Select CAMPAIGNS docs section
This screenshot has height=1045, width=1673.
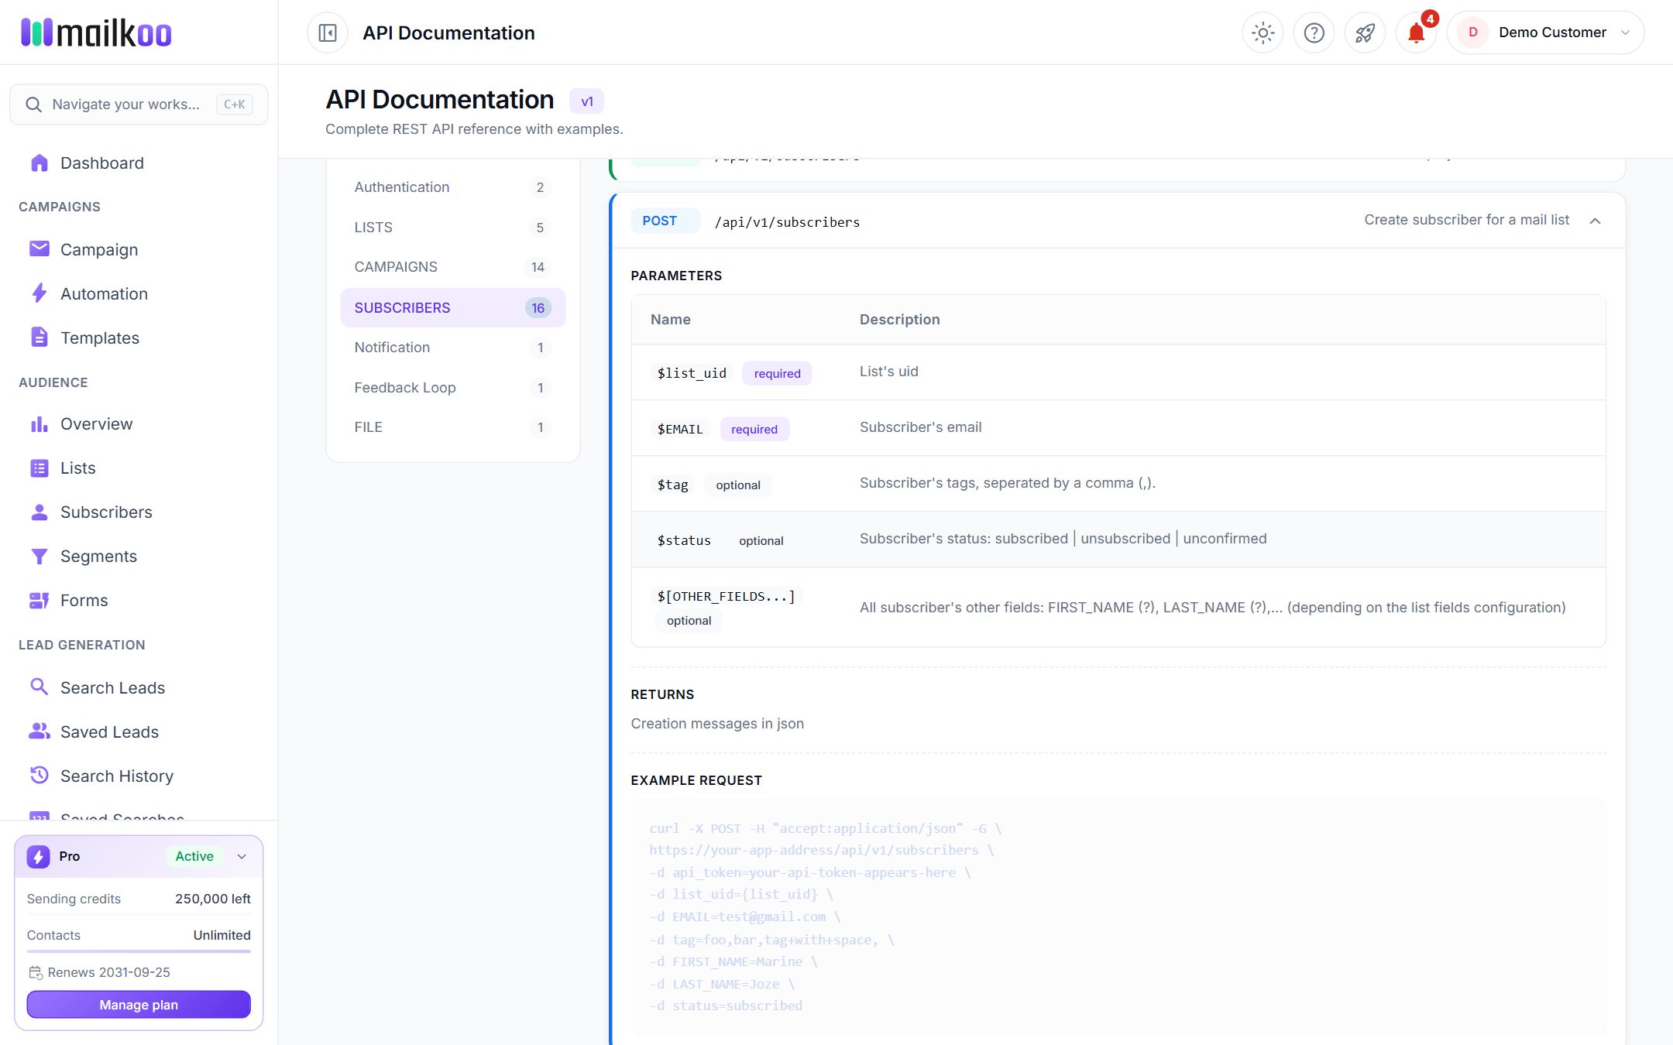click(x=453, y=267)
